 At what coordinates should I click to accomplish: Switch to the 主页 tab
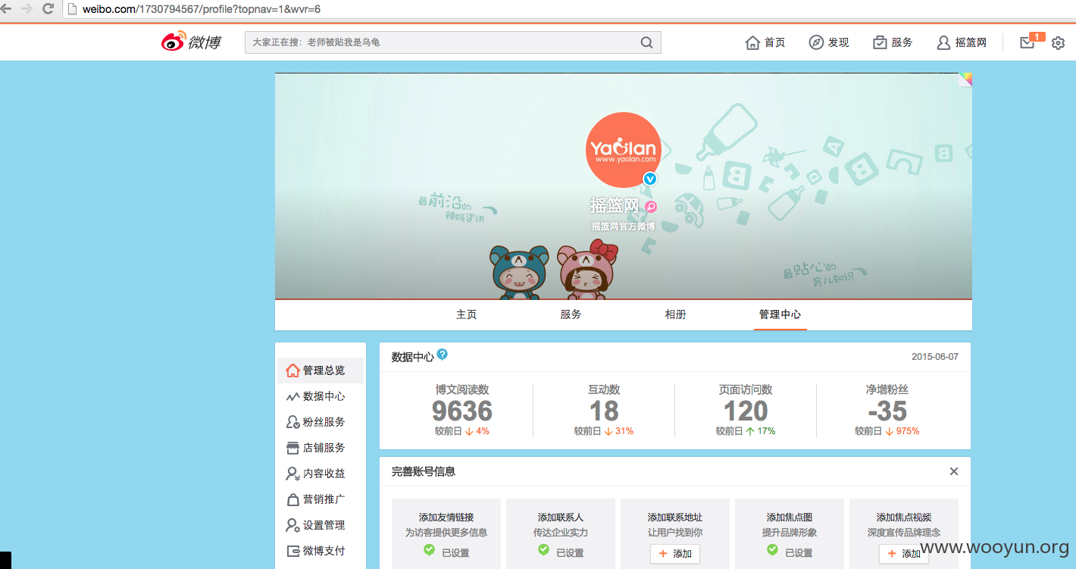coord(467,314)
